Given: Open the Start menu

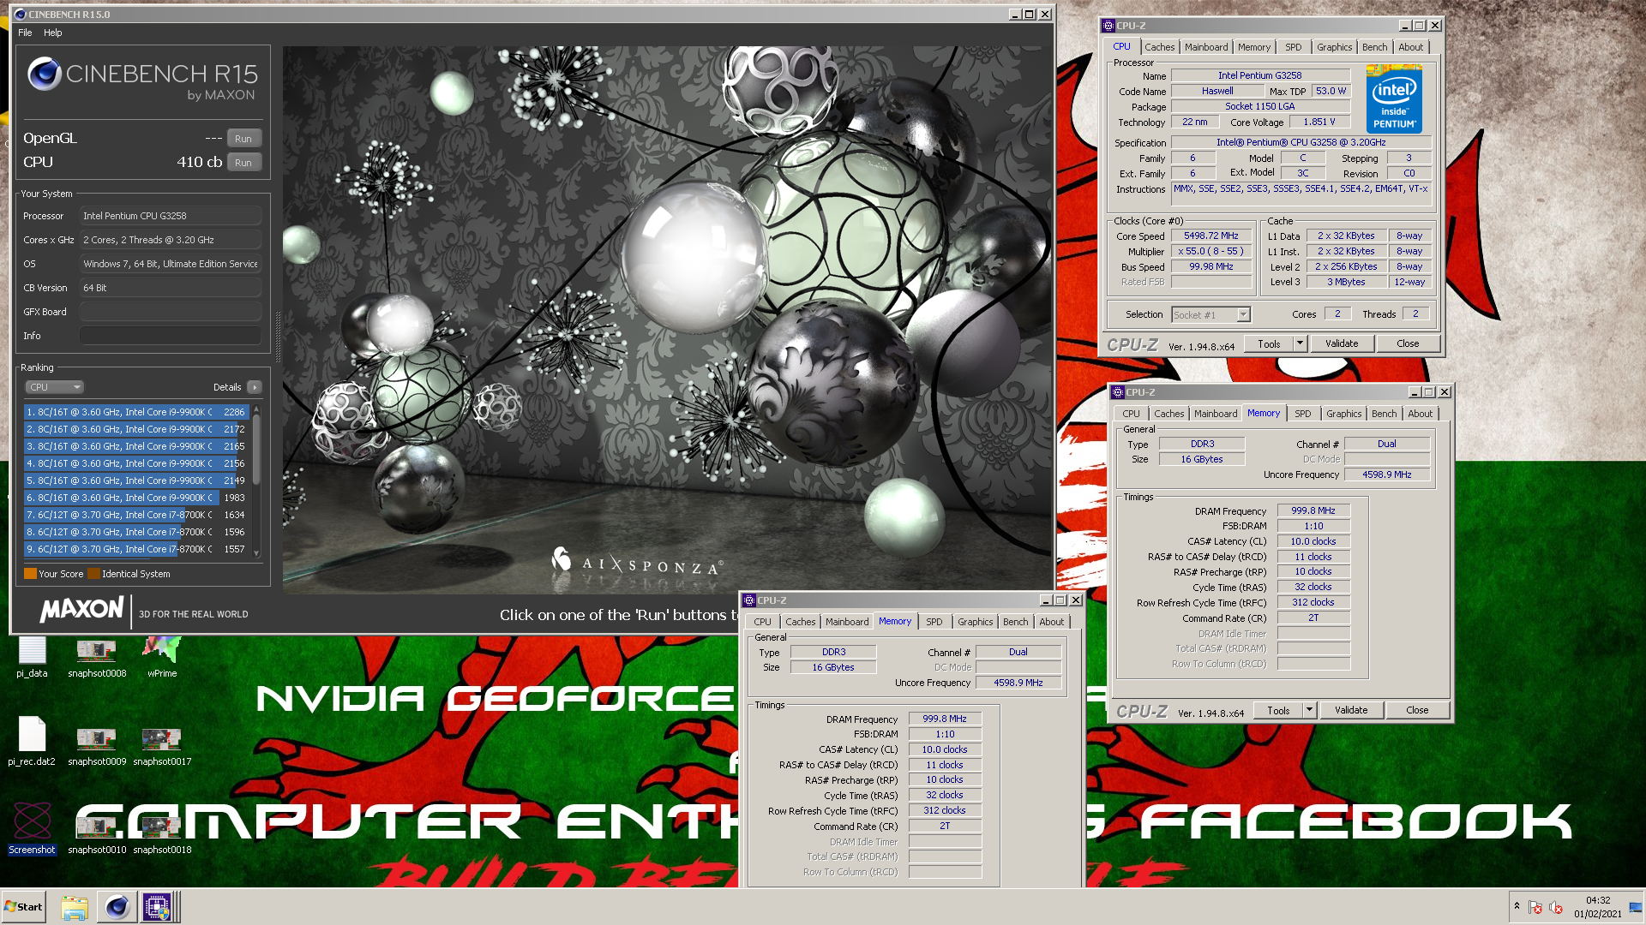Looking at the screenshot, I should click(23, 907).
